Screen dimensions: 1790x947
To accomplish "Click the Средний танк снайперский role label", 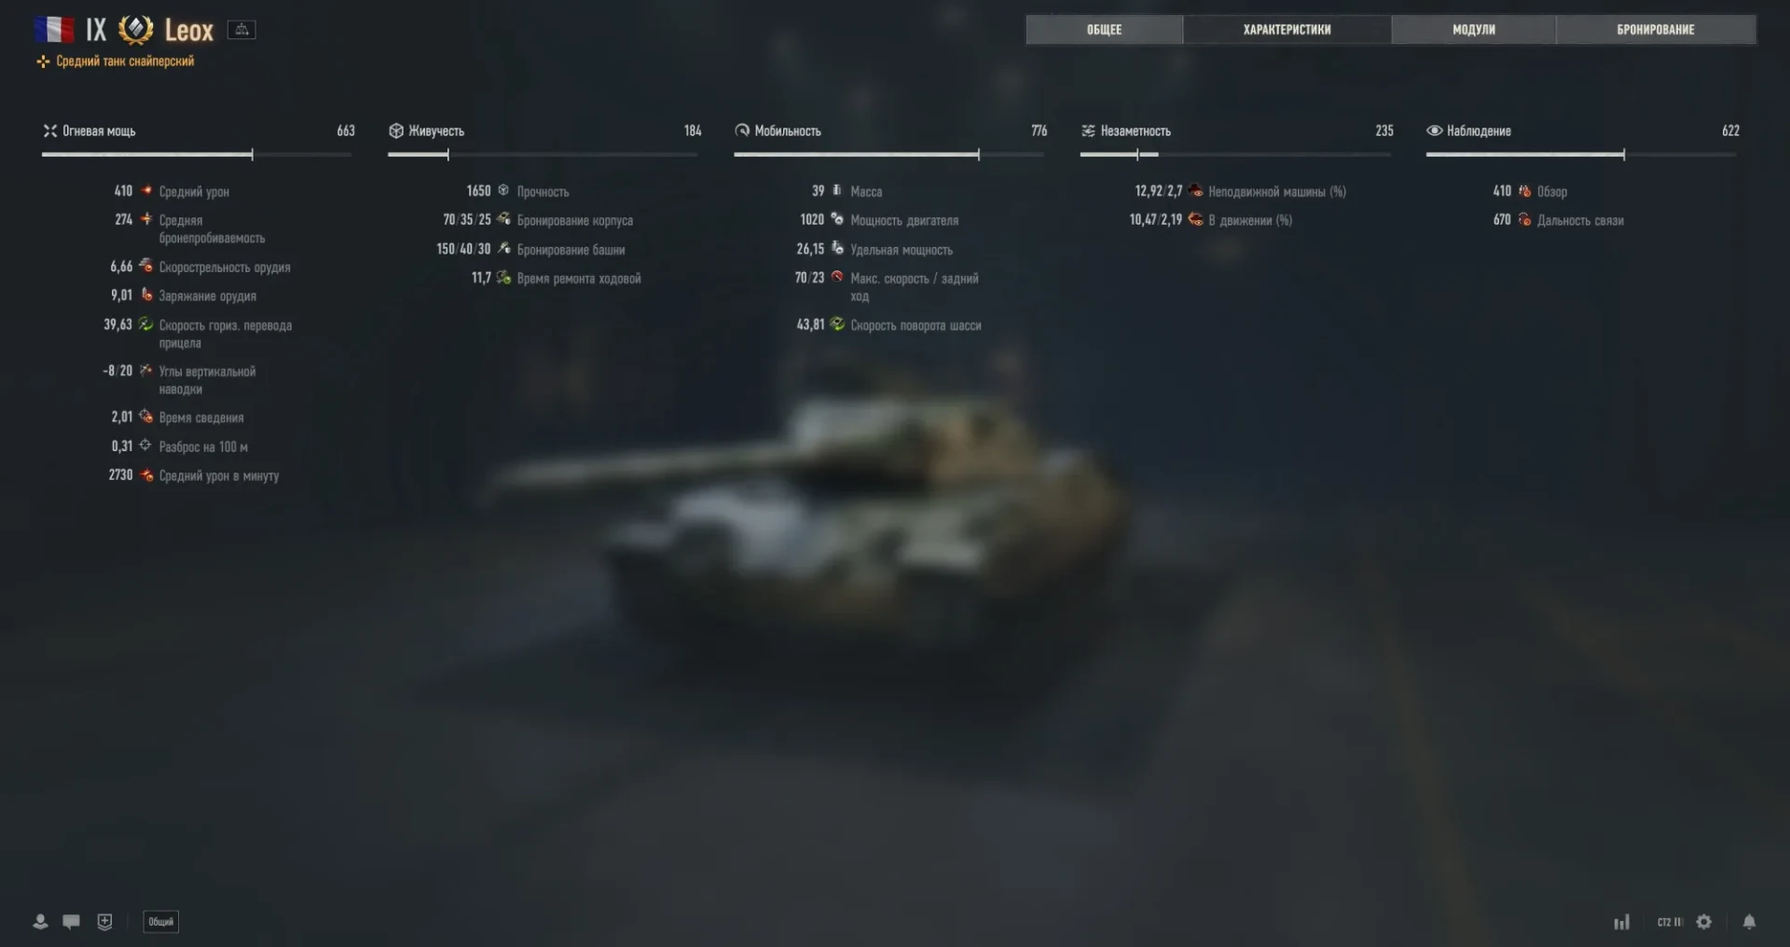I will point(125,62).
